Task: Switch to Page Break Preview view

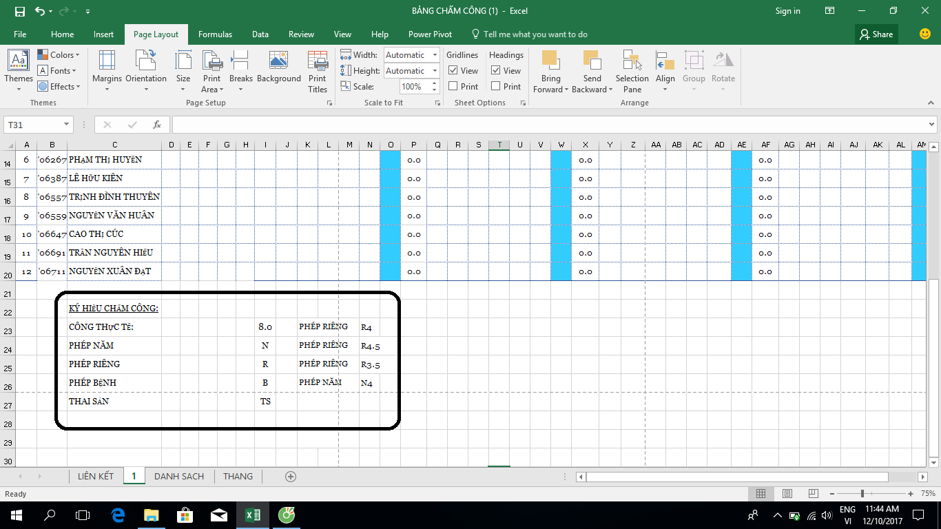Action: (814, 494)
